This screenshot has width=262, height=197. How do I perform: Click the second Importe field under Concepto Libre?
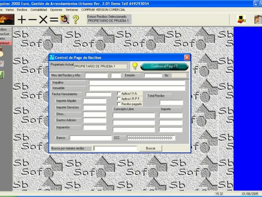[171, 122]
